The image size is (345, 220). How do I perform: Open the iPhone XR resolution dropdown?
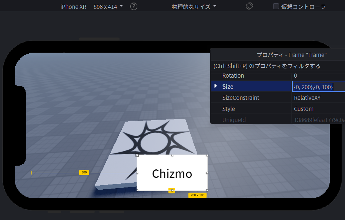(108, 7)
